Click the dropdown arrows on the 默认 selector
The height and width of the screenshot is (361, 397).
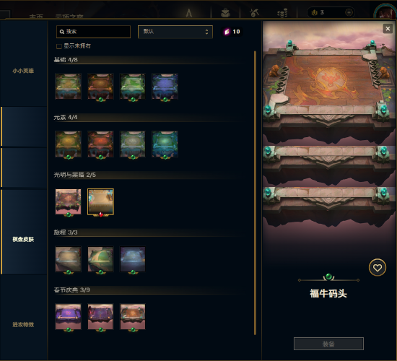(206, 32)
